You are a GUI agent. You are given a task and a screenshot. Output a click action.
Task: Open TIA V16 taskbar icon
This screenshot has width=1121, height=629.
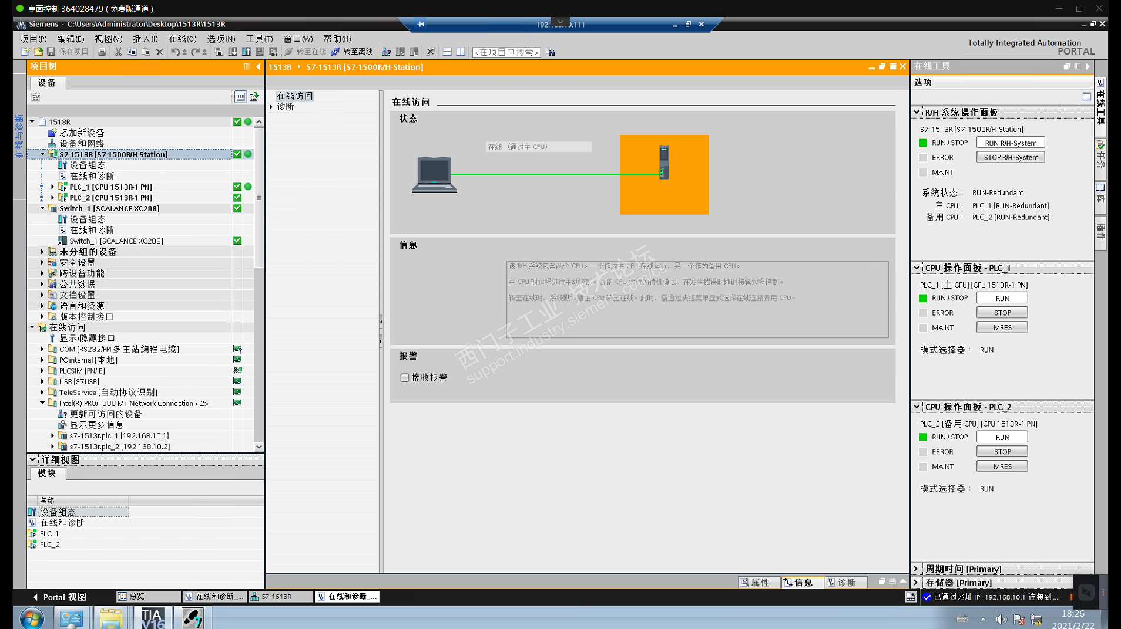tap(152, 618)
